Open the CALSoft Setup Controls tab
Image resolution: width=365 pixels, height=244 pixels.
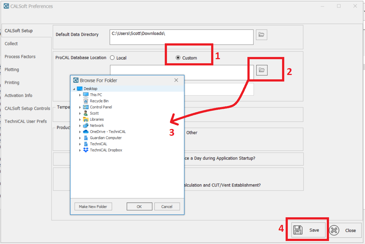click(27, 109)
